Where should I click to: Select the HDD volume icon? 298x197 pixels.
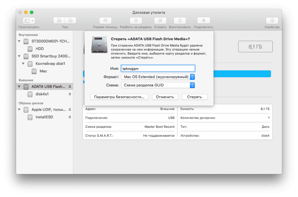tap(30, 49)
